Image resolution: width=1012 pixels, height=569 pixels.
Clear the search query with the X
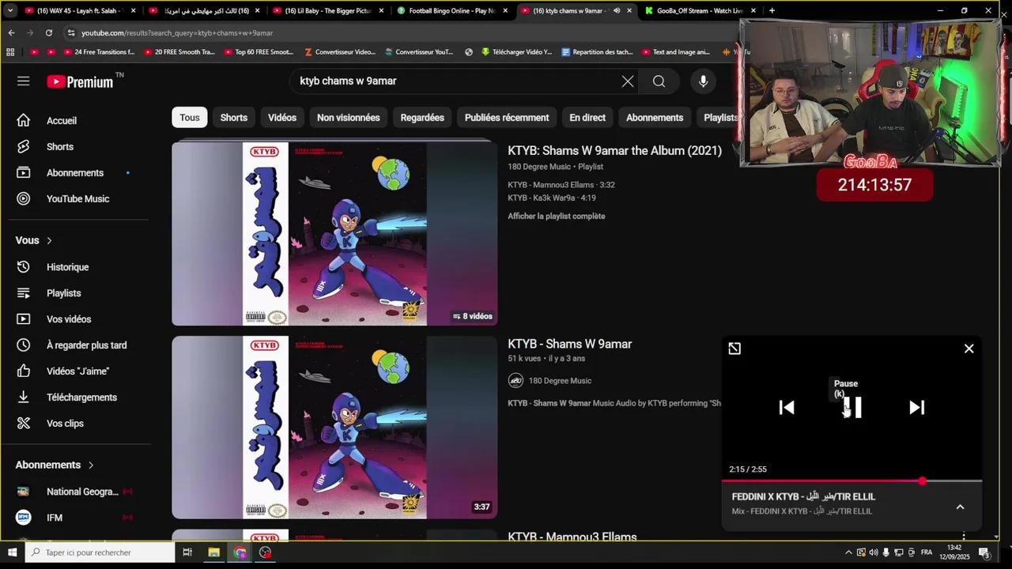pyautogui.click(x=628, y=81)
